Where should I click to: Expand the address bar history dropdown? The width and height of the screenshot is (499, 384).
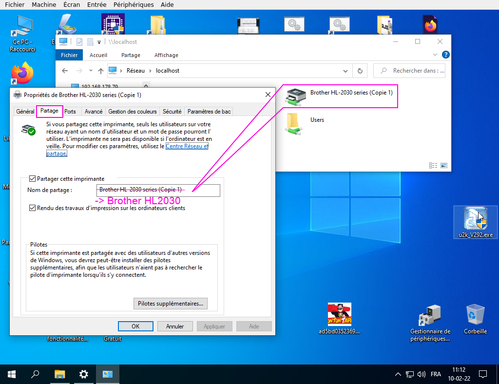(345, 71)
